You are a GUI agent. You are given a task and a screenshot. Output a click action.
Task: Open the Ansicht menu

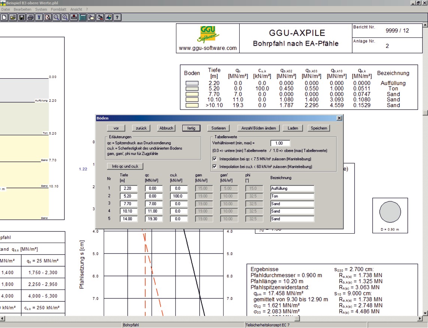(76, 9)
